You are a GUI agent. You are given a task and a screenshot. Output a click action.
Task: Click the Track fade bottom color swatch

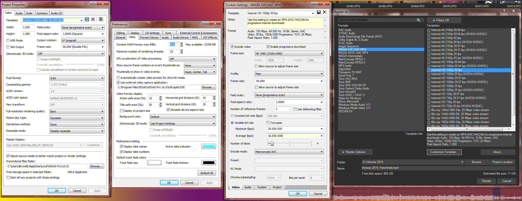tap(208, 163)
